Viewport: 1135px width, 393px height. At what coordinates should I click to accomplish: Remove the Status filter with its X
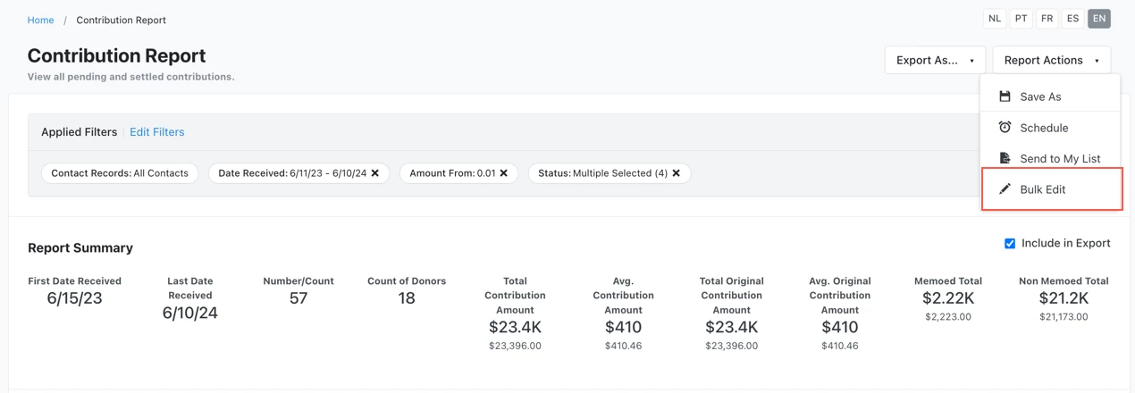[x=677, y=173]
